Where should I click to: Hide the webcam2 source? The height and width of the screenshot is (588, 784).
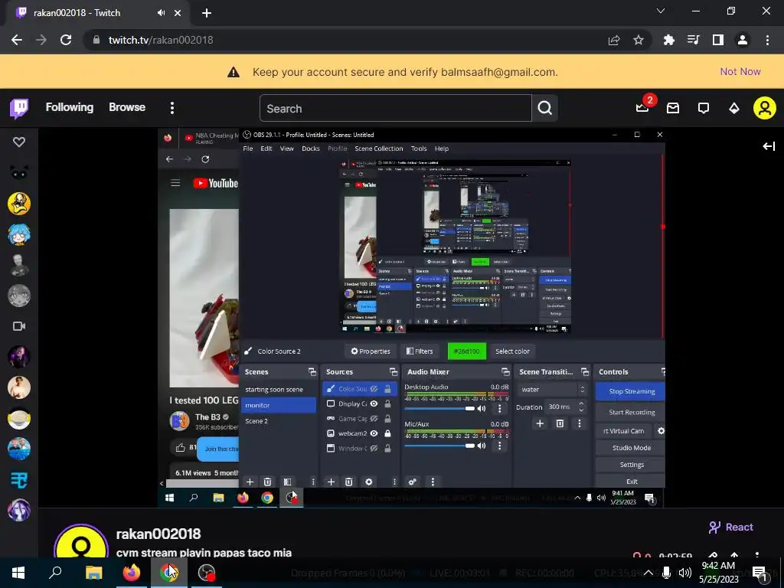click(374, 433)
